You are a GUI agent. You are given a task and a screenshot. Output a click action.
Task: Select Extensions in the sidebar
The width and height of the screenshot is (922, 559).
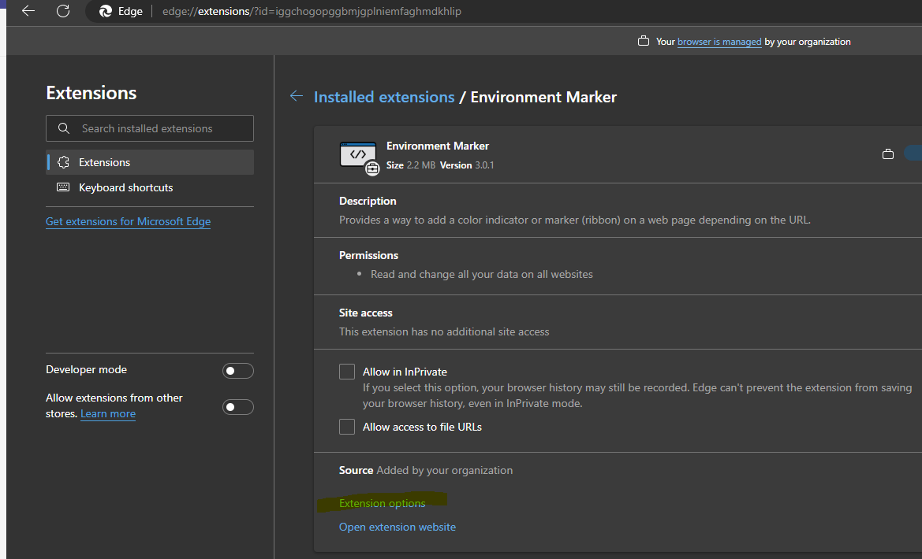coord(150,162)
